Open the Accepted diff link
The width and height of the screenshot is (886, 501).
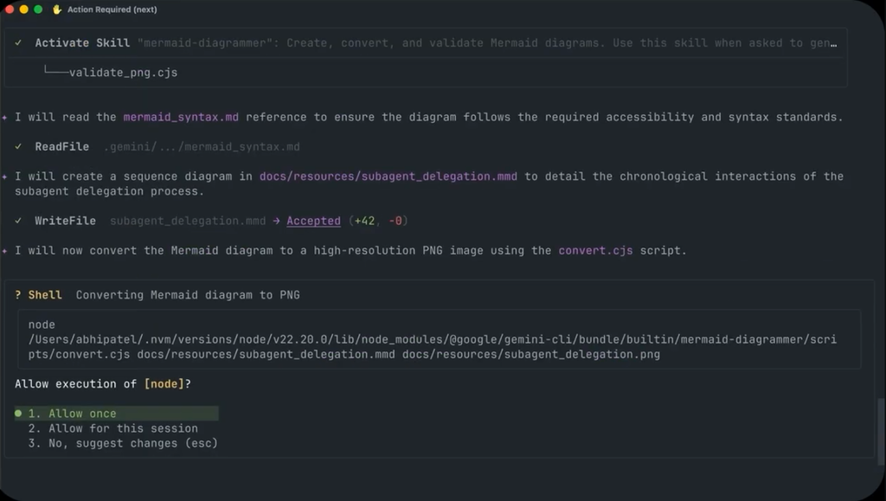(x=313, y=221)
